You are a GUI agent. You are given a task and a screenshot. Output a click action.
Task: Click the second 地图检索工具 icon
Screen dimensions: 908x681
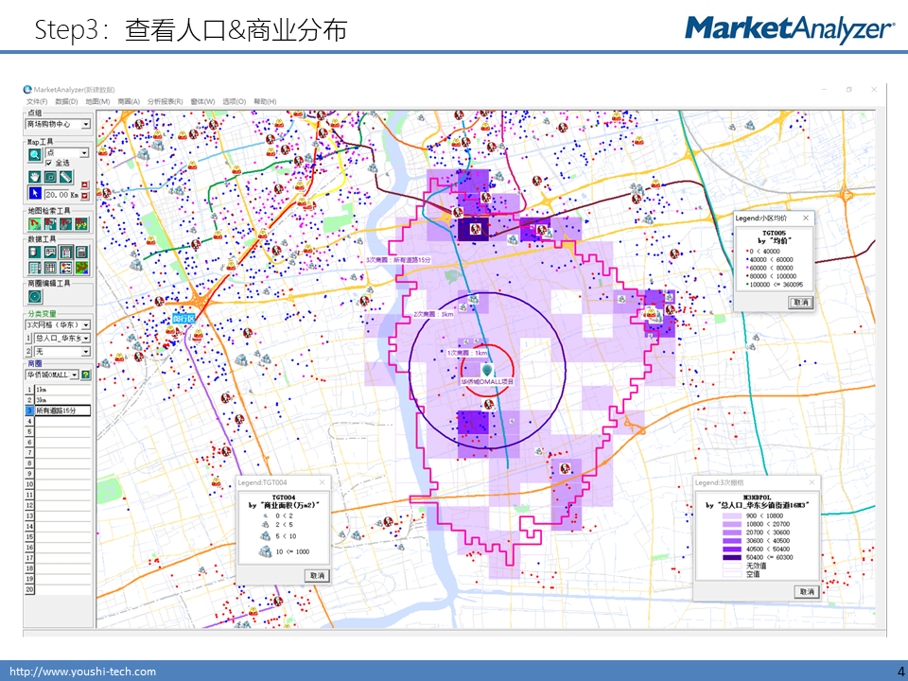point(50,223)
